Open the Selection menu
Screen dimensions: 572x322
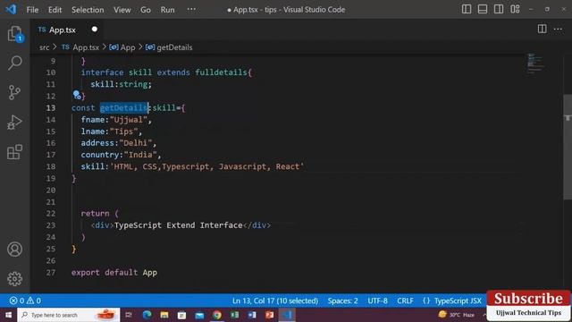click(88, 10)
